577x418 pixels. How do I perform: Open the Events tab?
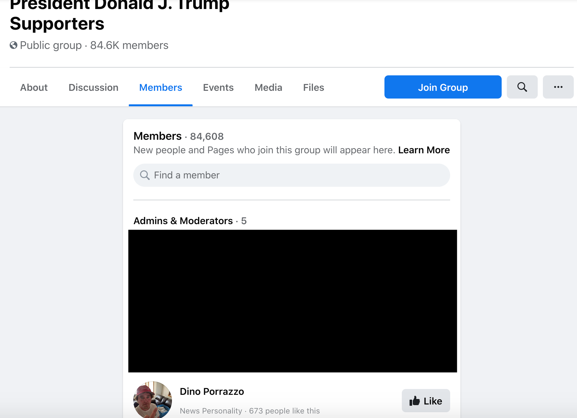click(218, 87)
